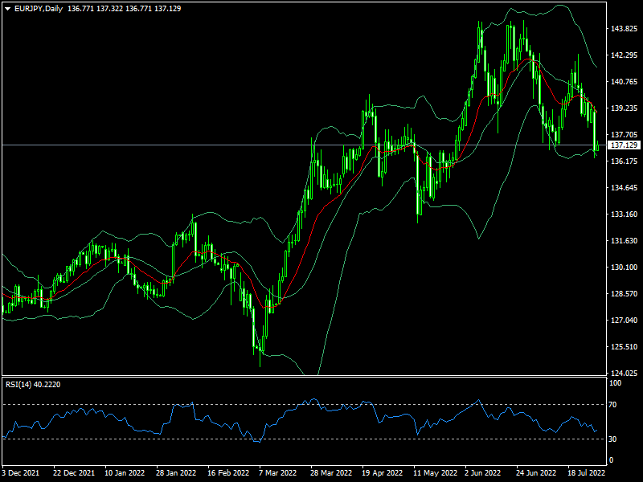Click the 127.040 price axis label
The height and width of the screenshot is (482, 643).
point(624,320)
